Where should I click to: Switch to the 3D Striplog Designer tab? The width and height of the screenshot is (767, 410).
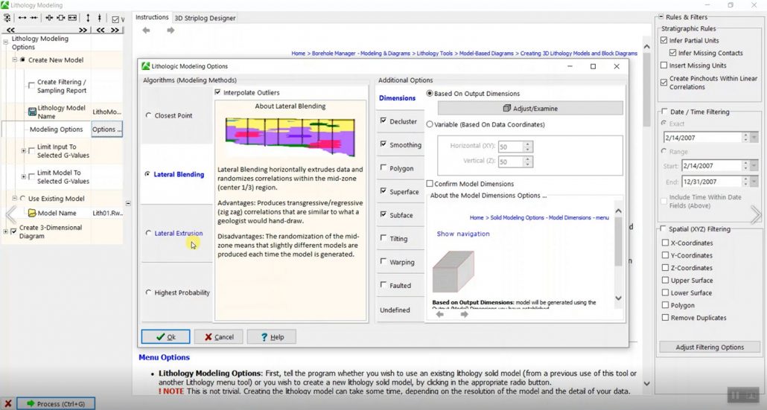click(205, 18)
